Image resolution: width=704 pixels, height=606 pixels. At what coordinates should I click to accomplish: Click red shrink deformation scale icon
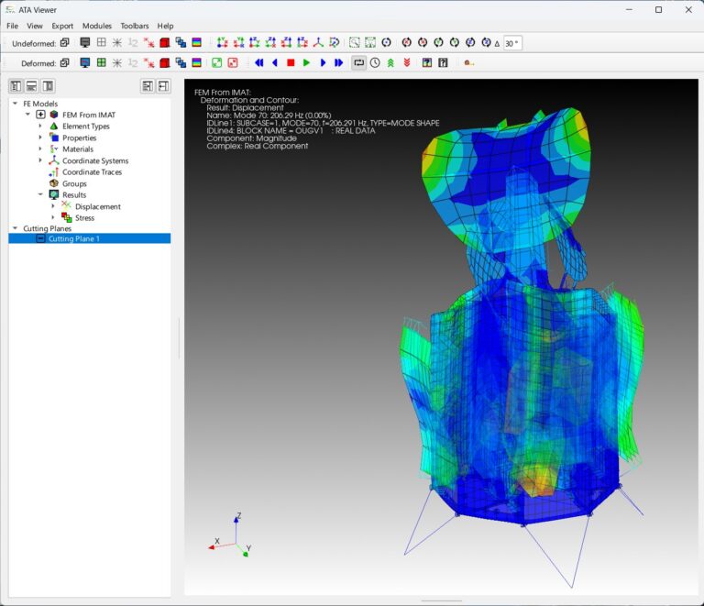[233, 63]
